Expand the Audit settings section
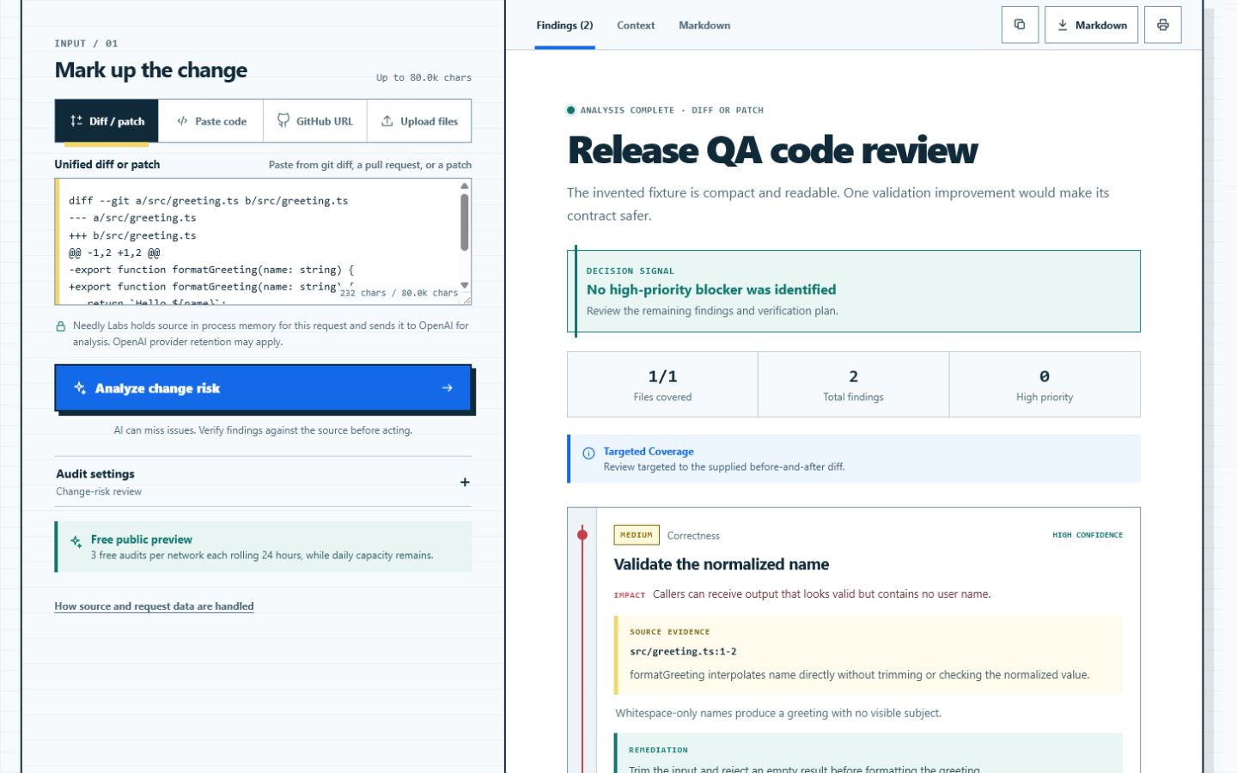 click(x=263, y=482)
